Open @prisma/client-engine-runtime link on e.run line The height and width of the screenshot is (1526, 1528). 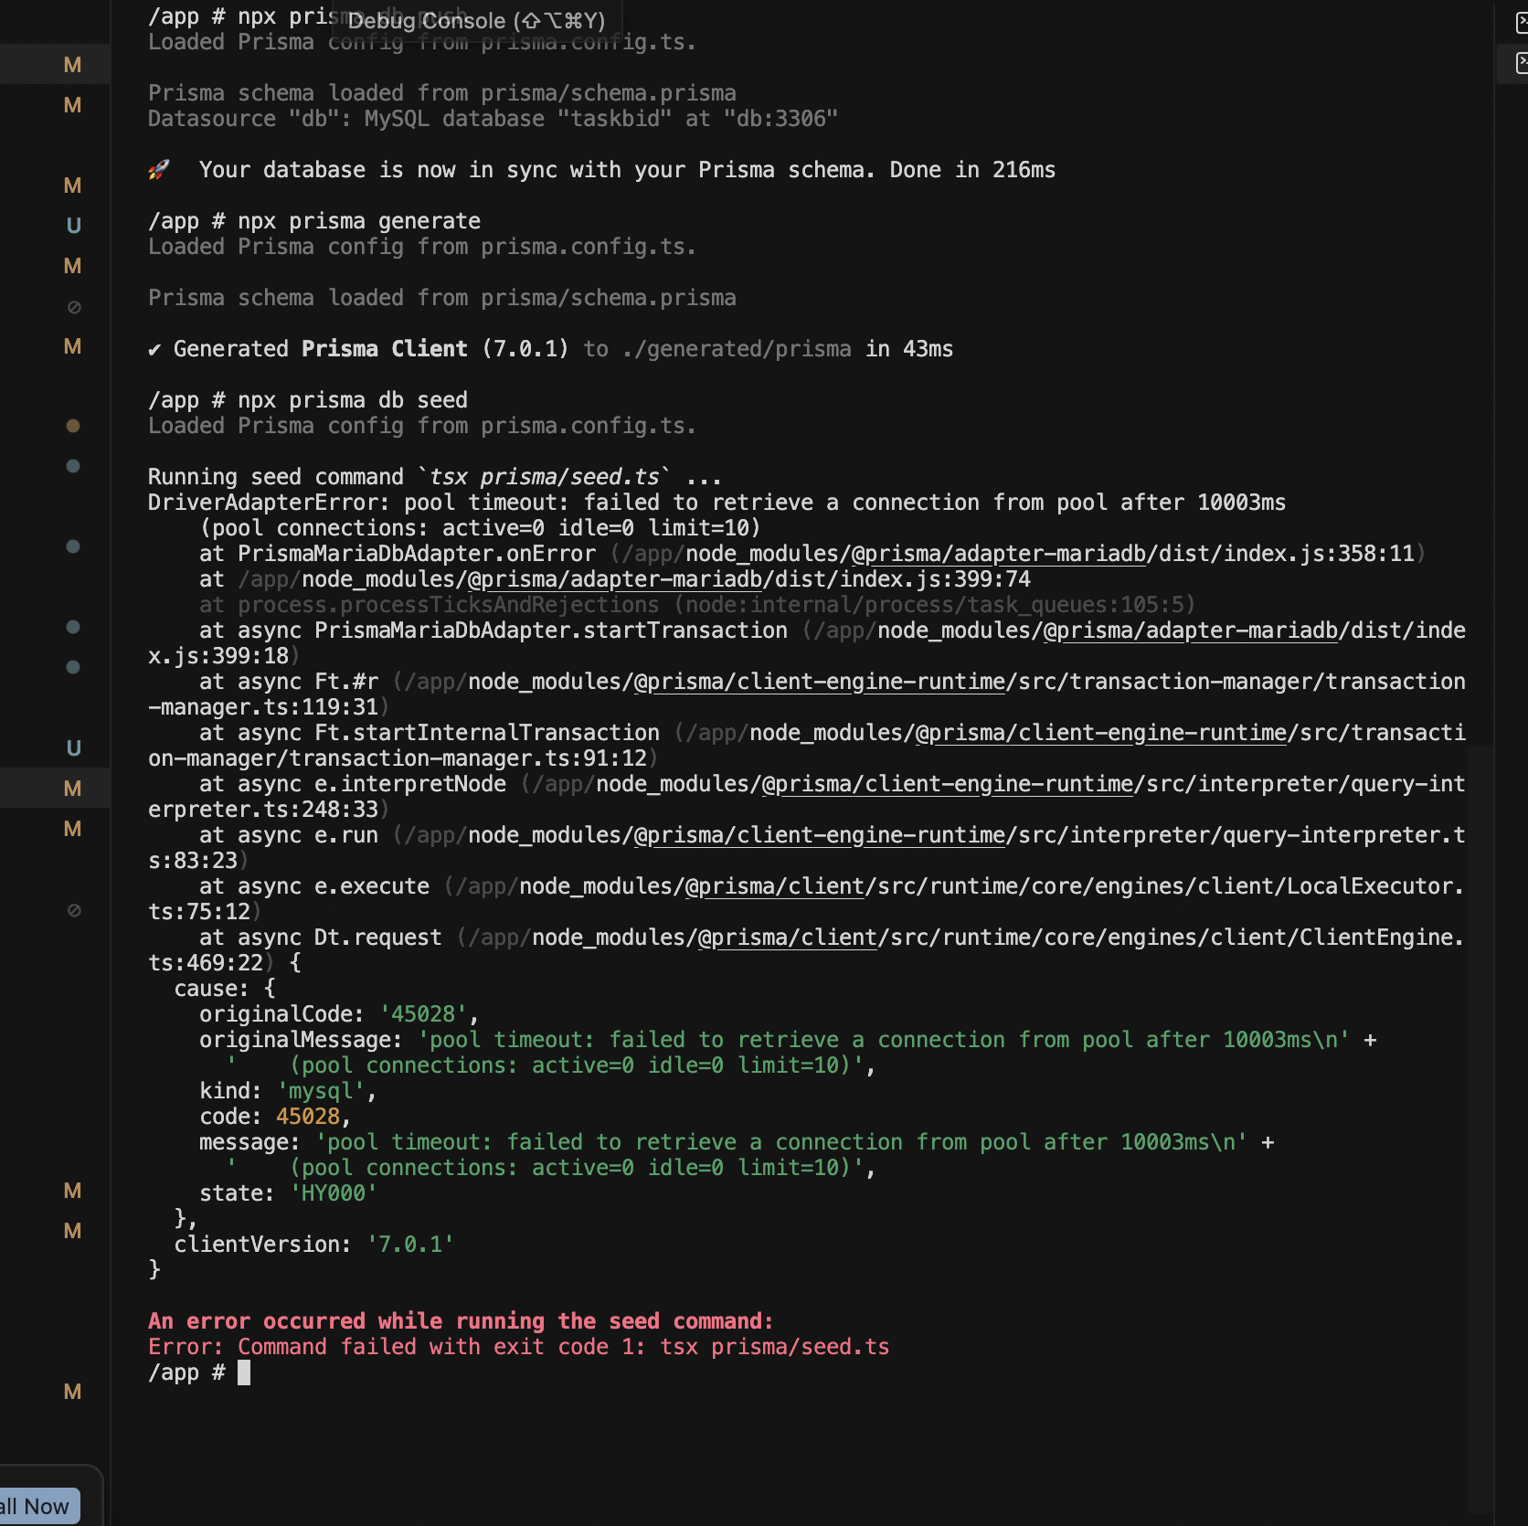[x=819, y=835]
